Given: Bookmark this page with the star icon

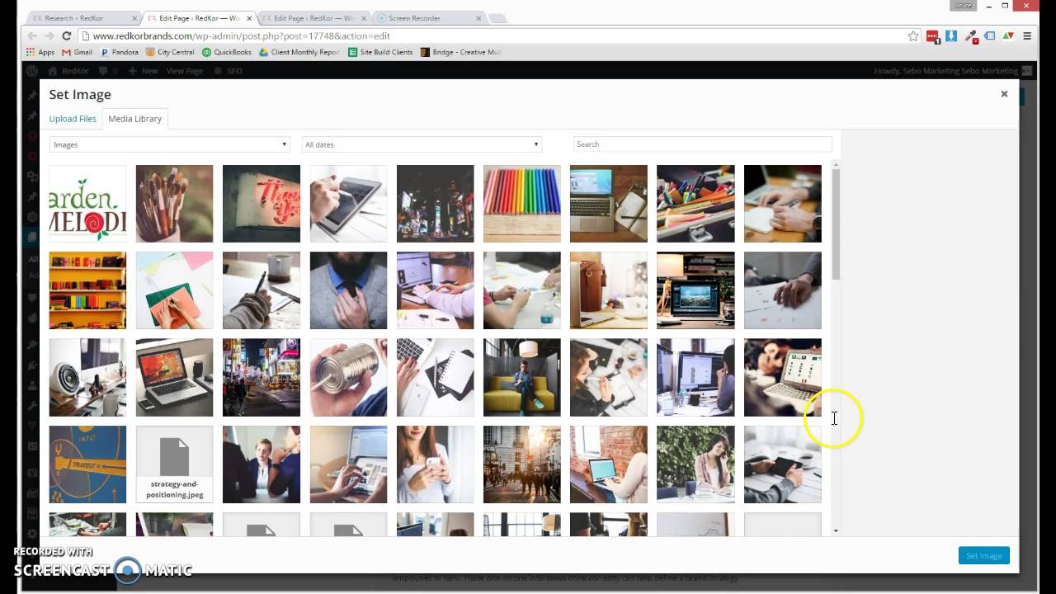Looking at the screenshot, I should (x=913, y=36).
